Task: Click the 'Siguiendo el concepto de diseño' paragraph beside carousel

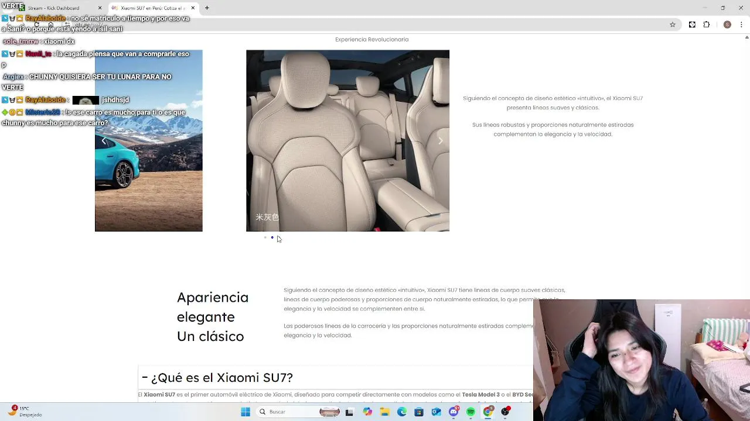Action: pos(553,103)
